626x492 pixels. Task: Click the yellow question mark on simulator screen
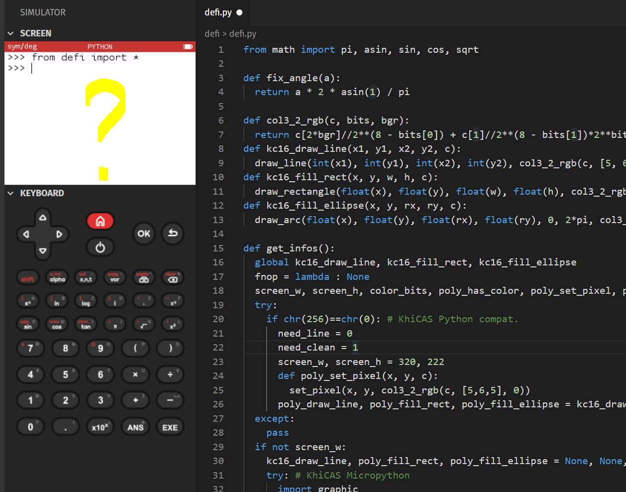point(105,129)
